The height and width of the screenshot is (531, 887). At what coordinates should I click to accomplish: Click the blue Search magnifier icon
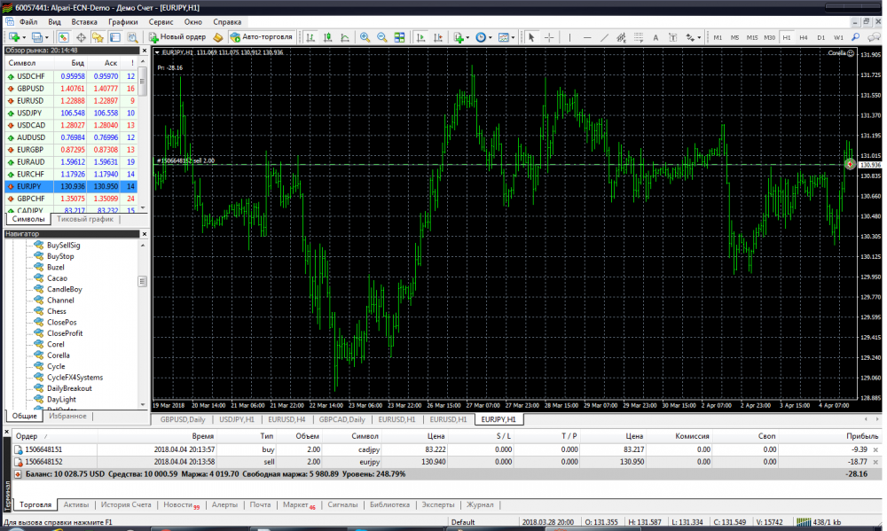coord(856,37)
